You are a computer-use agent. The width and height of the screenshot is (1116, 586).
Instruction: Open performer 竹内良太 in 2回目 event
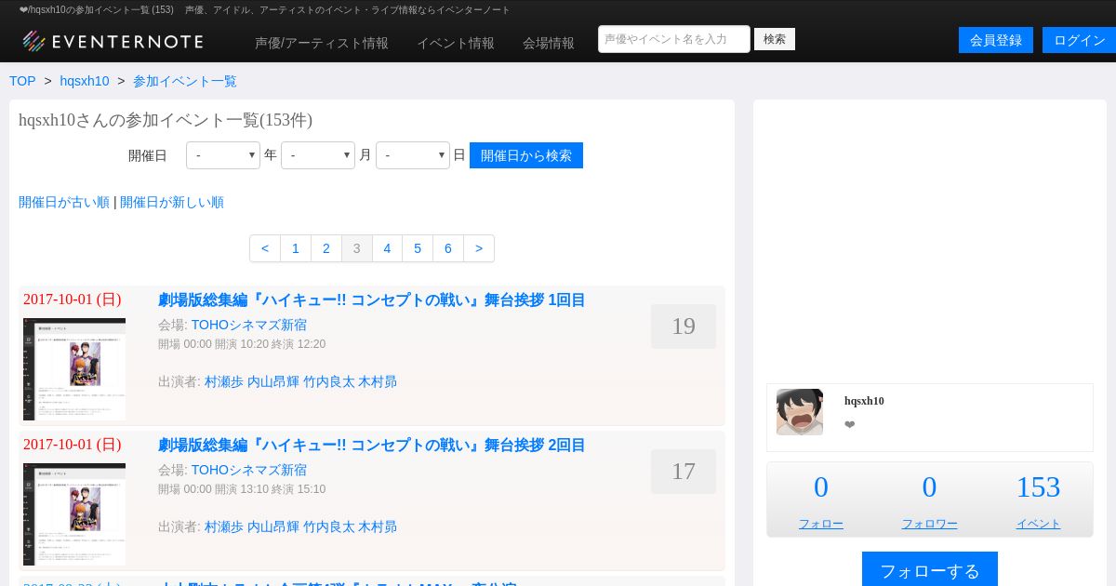(329, 526)
